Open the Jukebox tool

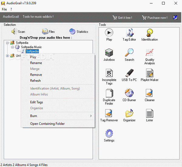[109, 53]
